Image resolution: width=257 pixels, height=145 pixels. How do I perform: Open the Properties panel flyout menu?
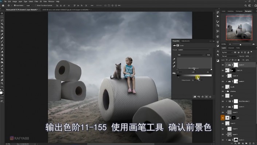(213, 41)
